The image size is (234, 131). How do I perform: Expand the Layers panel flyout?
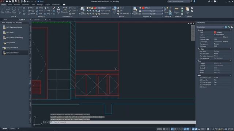click(x=95, y=17)
